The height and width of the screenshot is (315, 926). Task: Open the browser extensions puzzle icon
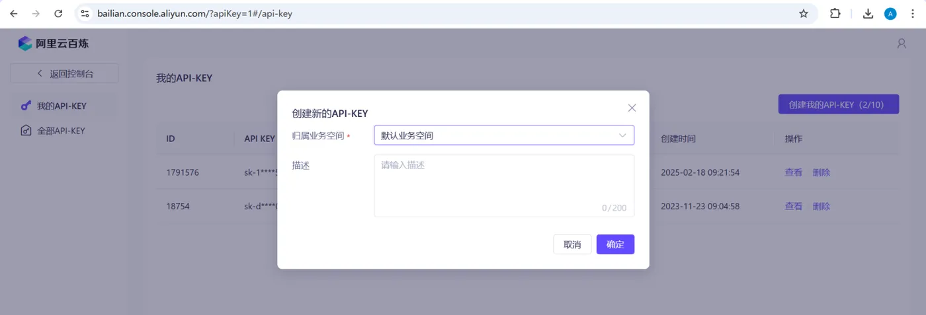(x=835, y=13)
